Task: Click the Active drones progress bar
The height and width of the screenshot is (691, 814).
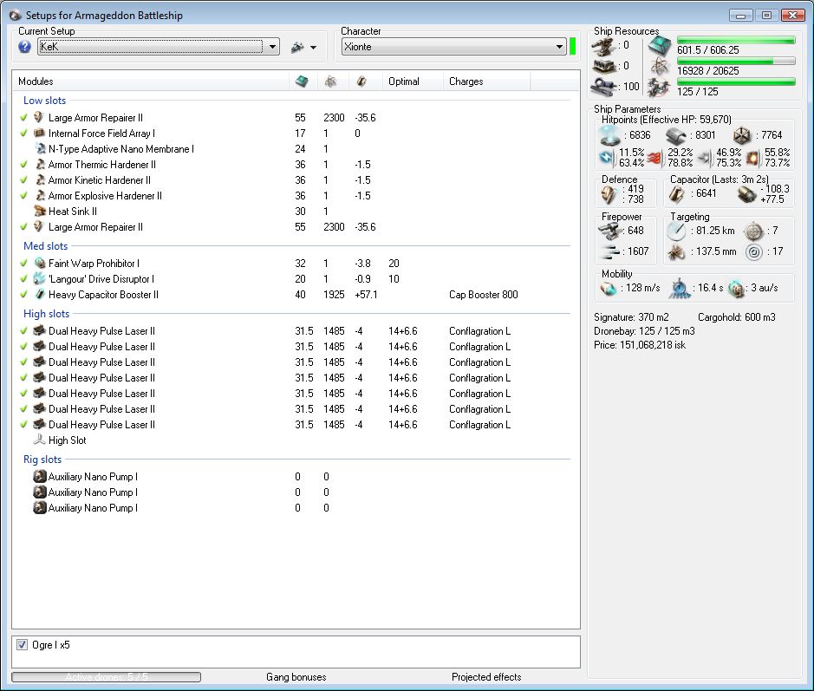Action: (106, 677)
